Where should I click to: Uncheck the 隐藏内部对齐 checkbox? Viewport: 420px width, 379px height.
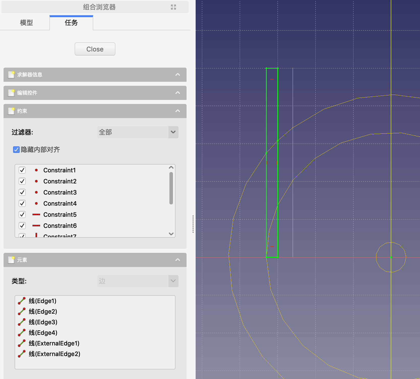click(16, 150)
